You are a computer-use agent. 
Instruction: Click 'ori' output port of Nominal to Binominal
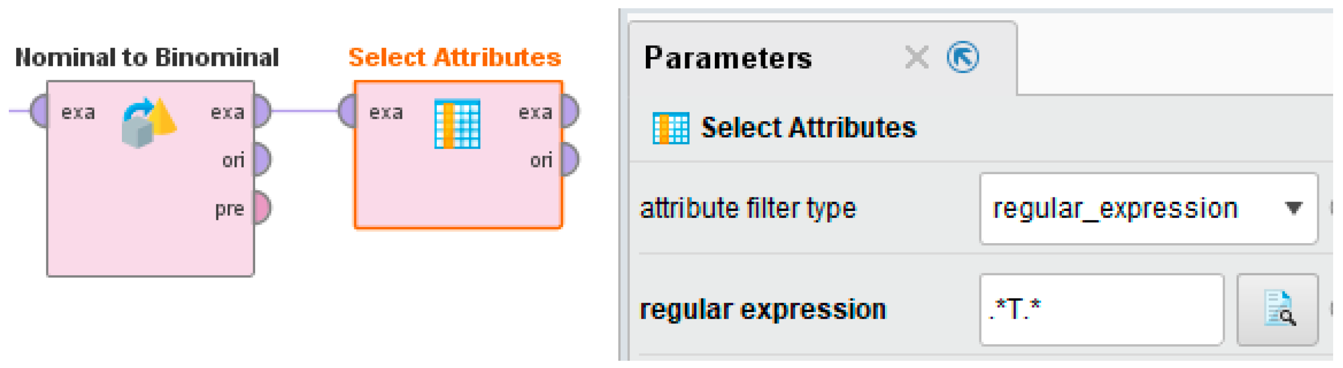pos(262,160)
